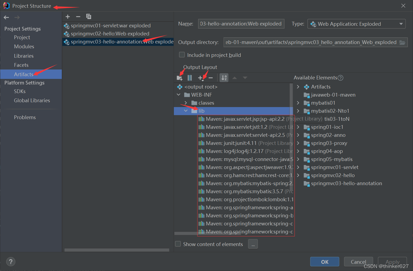
Task: Expand mybatis01 module
Action: click(298, 103)
